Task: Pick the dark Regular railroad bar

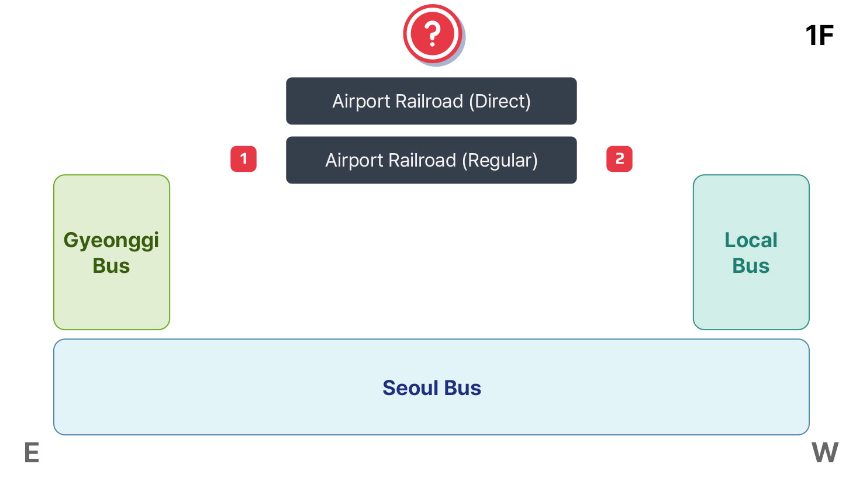Action: click(431, 160)
